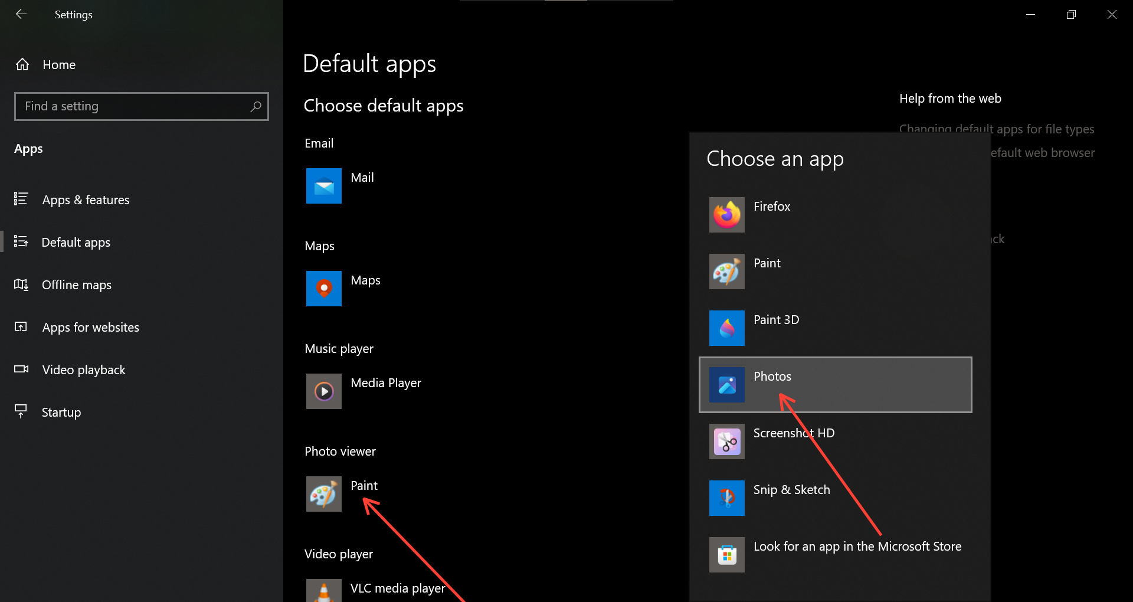Viewport: 1133px width, 602px height.
Task: Click the Firefox icon in app chooser
Action: pos(727,215)
